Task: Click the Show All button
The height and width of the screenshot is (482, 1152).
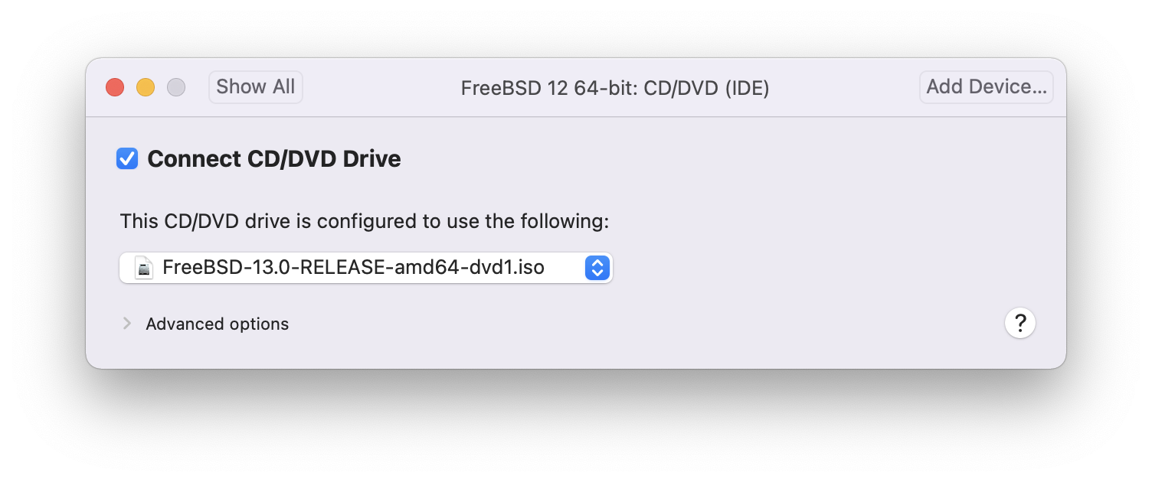Action: [255, 87]
